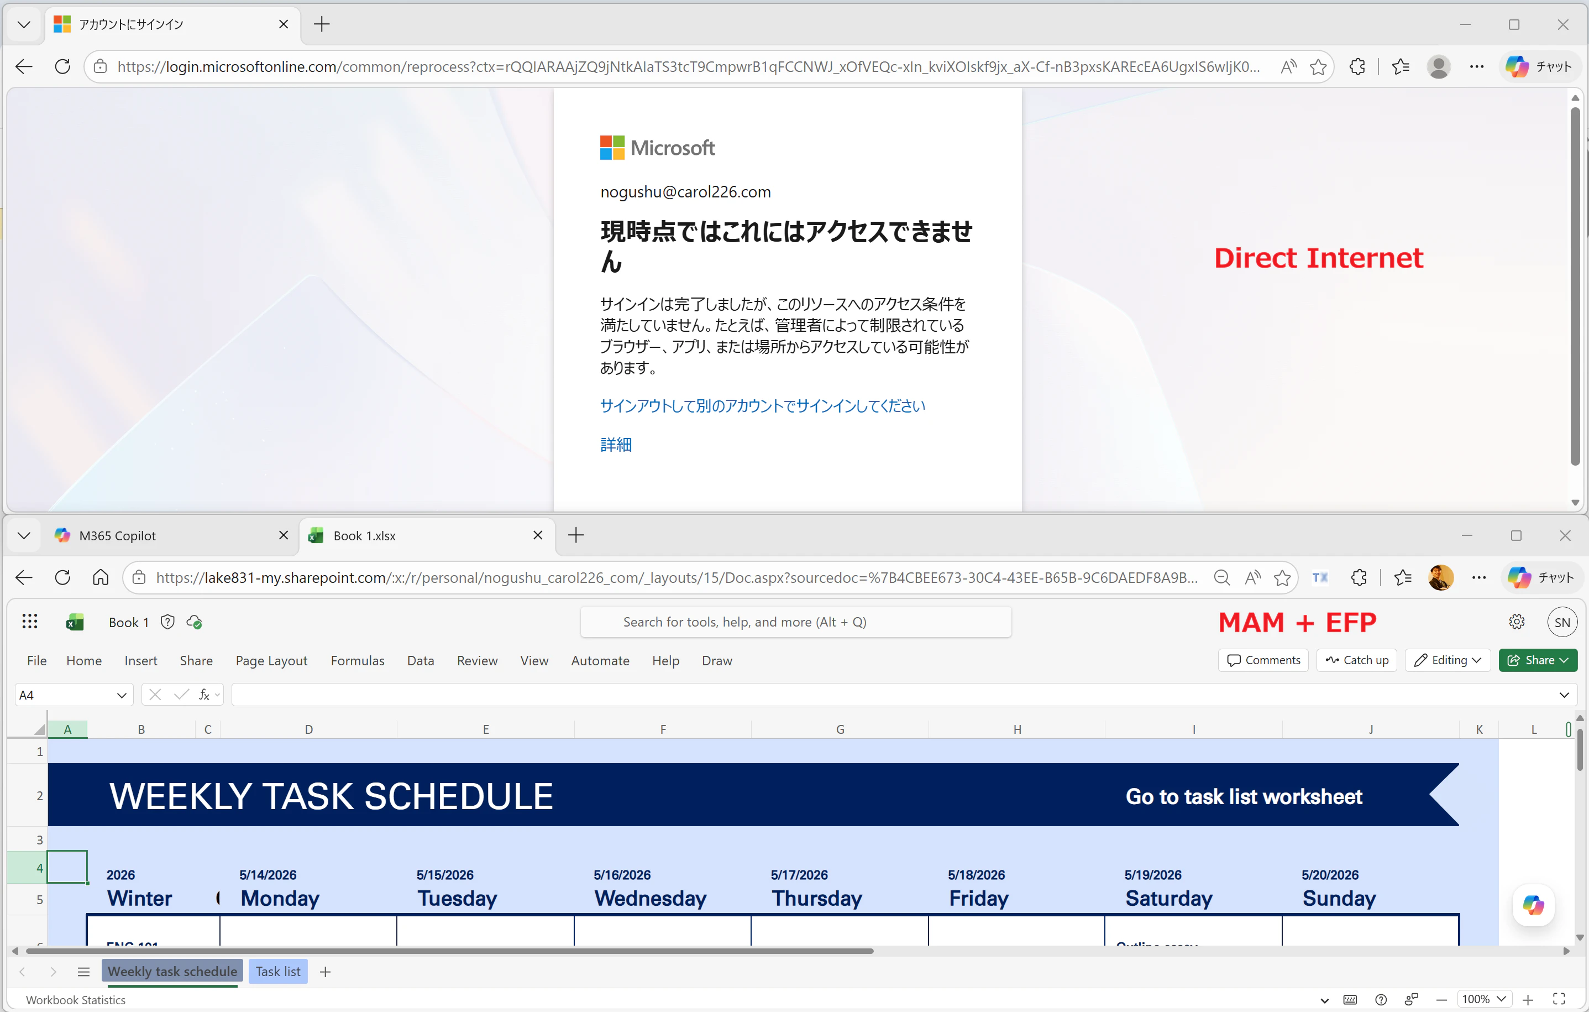
Task: Open the Editing mode dropdown
Action: coord(1448,660)
